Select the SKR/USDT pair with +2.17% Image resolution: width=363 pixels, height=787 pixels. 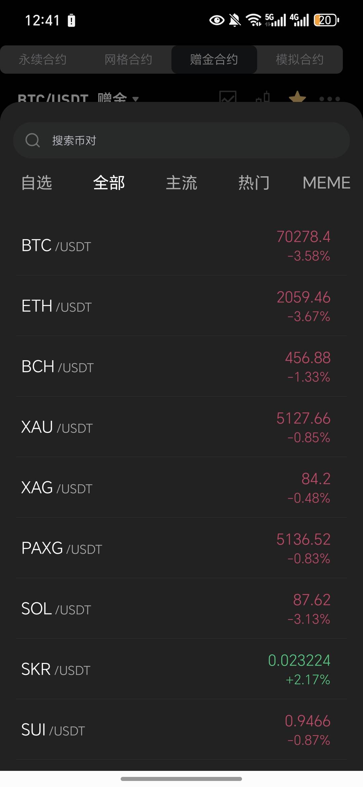182,669
